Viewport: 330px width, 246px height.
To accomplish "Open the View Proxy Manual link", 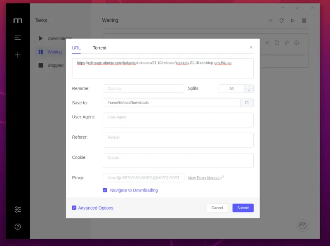I will pyautogui.click(x=204, y=178).
